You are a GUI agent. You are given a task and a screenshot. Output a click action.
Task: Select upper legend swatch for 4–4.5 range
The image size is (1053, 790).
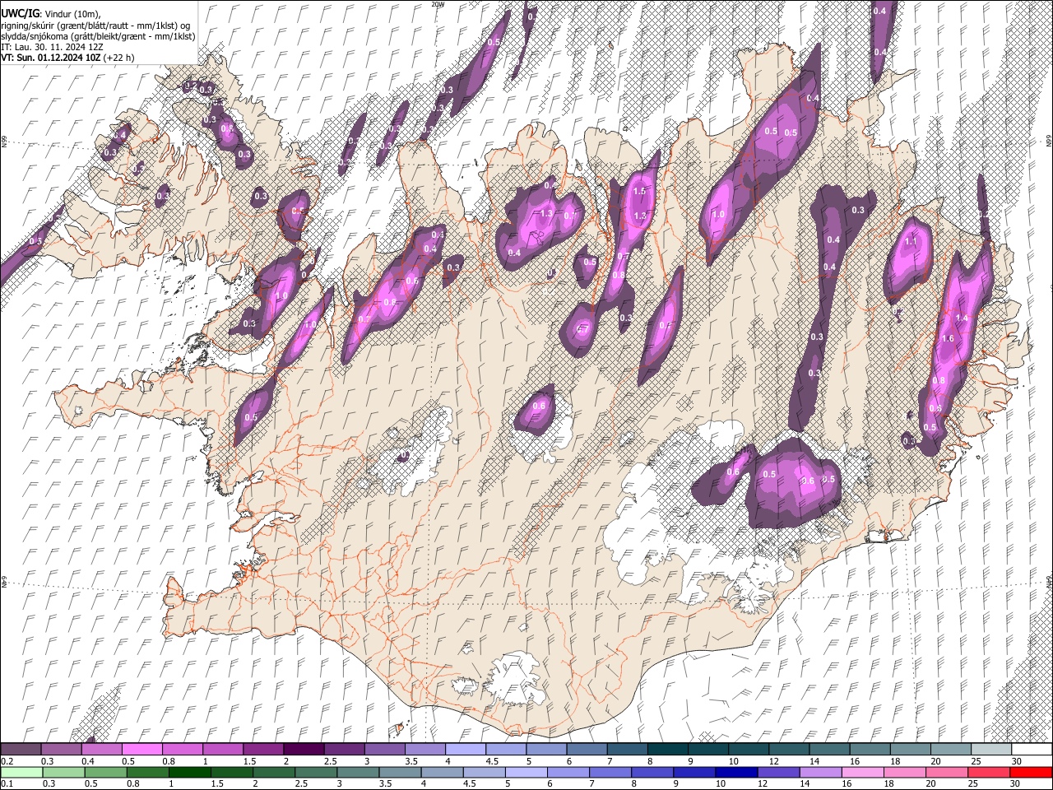tap(466, 749)
